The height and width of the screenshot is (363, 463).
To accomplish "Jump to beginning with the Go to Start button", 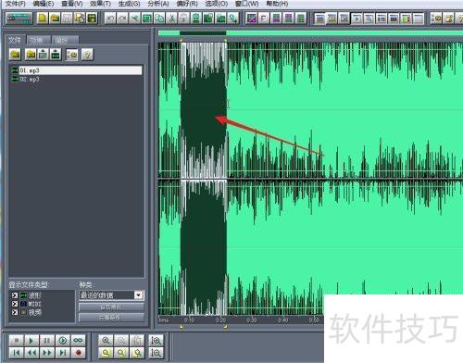I will coord(17,353).
